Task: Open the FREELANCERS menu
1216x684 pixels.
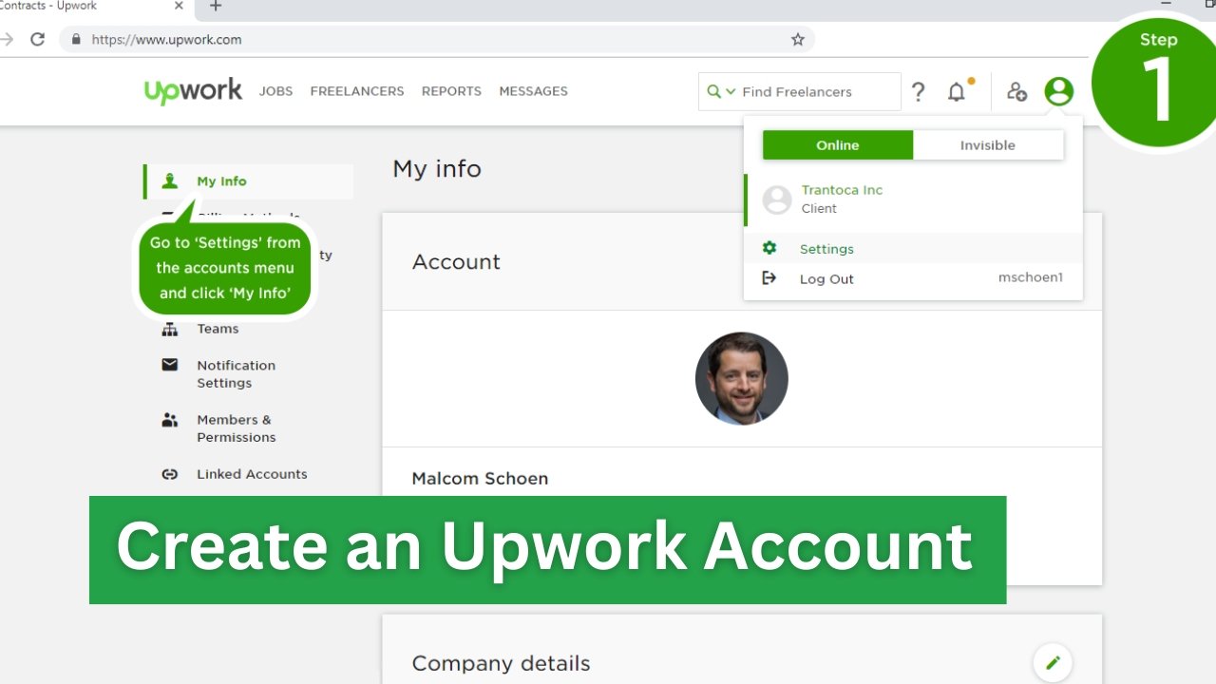Action: (357, 91)
